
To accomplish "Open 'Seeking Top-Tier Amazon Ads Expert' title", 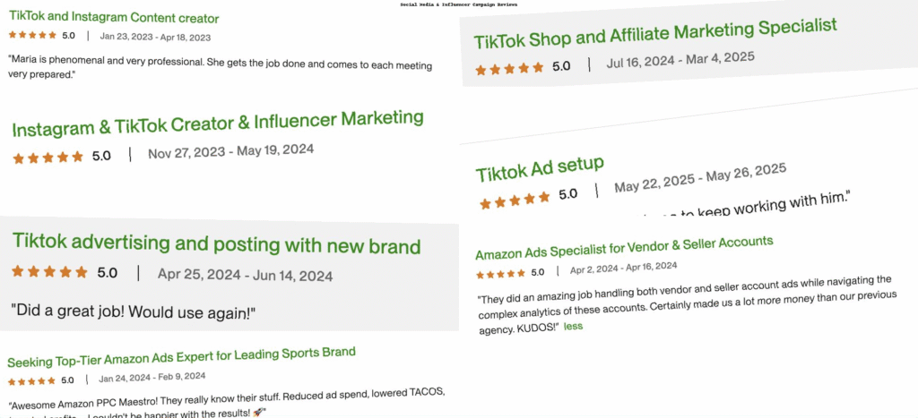I will tap(181, 357).
